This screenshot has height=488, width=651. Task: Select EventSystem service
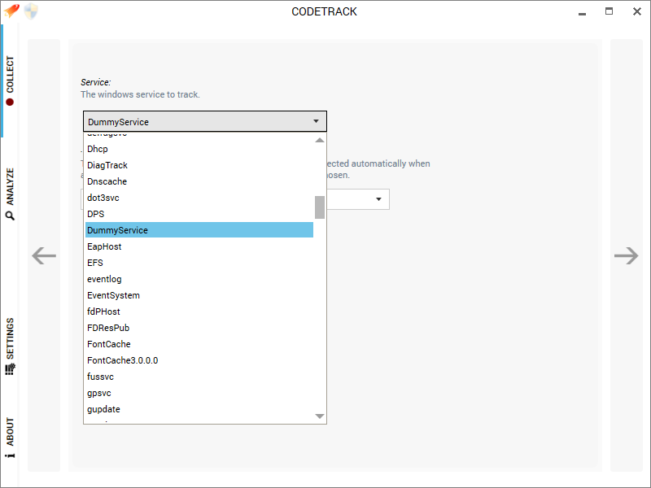[x=199, y=295]
